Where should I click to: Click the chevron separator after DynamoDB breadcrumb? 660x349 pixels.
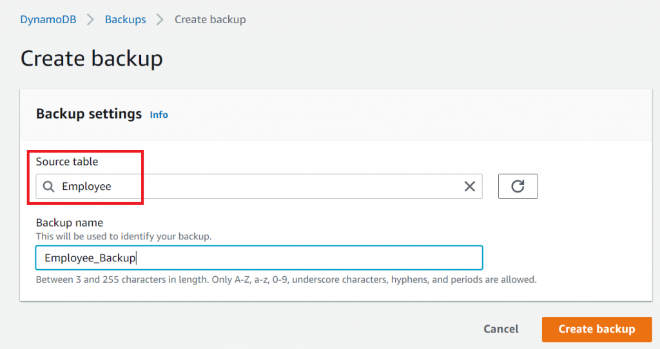(91, 19)
